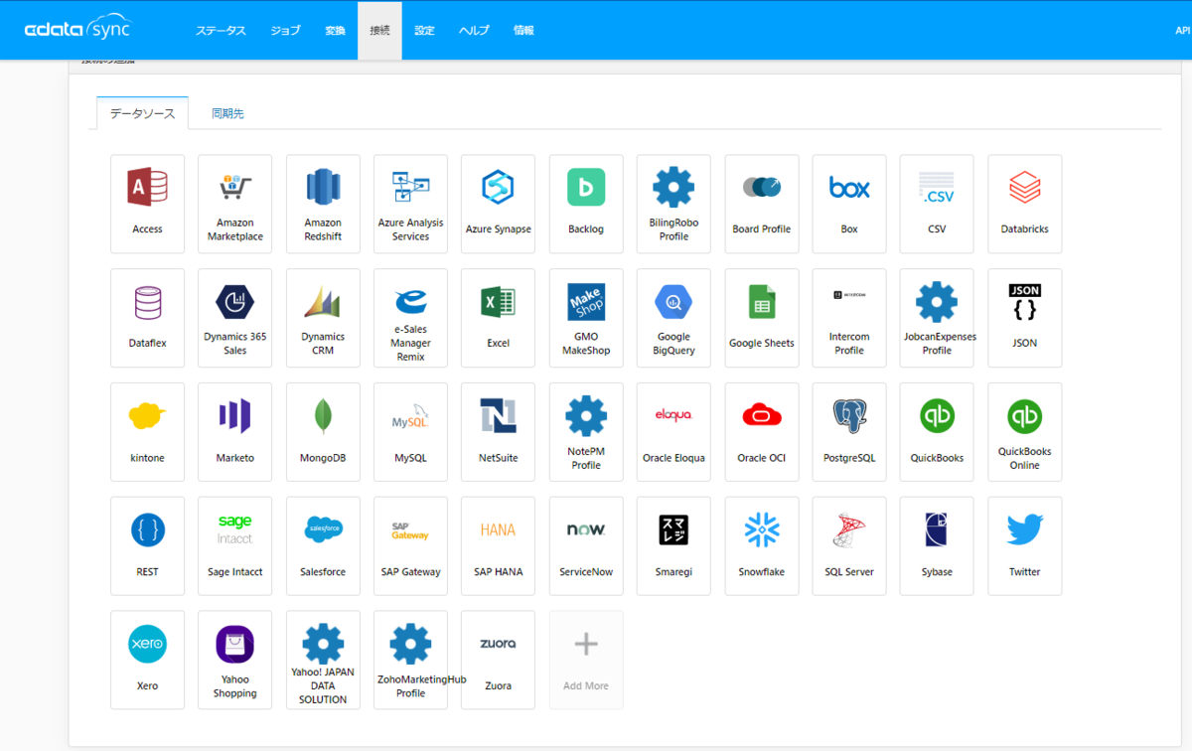Image resolution: width=1192 pixels, height=751 pixels.
Task: Click the Add More plus tile
Action: 586,660
